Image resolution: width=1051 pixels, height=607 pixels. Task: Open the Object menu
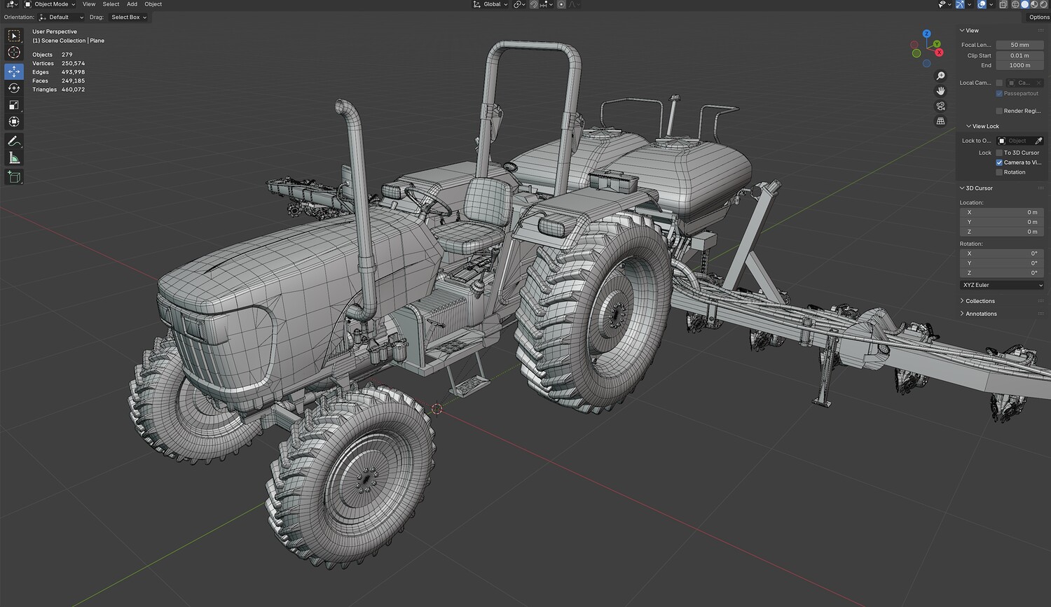click(x=153, y=4)
